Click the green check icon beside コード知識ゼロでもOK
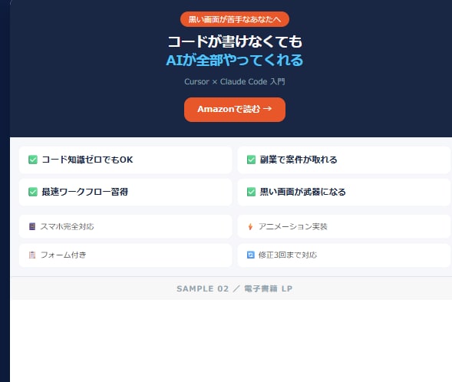This screenshot has height=382, width=452. click(x=33, y=160)
